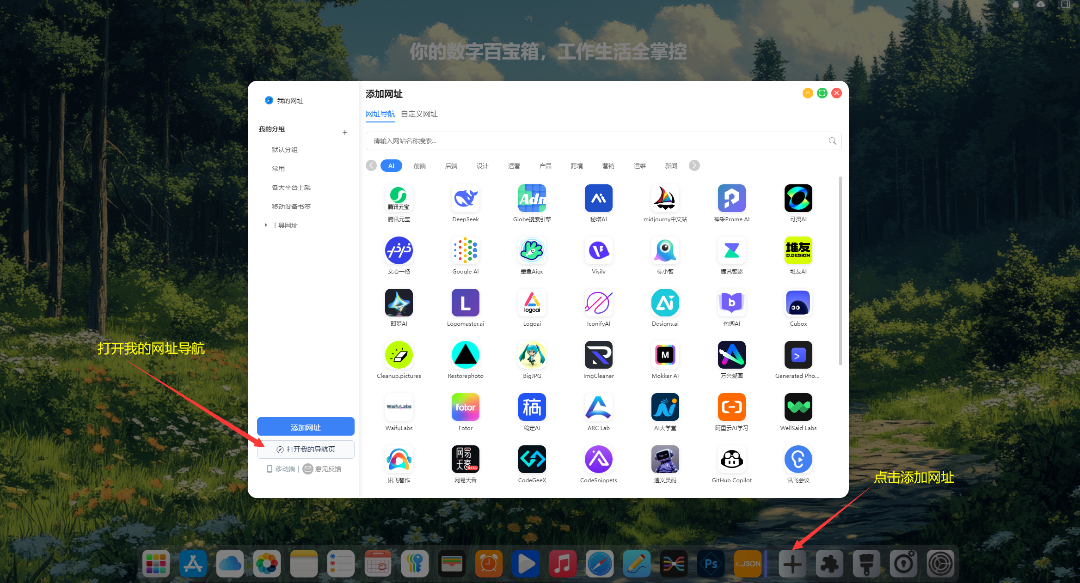
Task: Open Safari compass icon in dock
Action: pyautogui.click(x=600, y=564)
